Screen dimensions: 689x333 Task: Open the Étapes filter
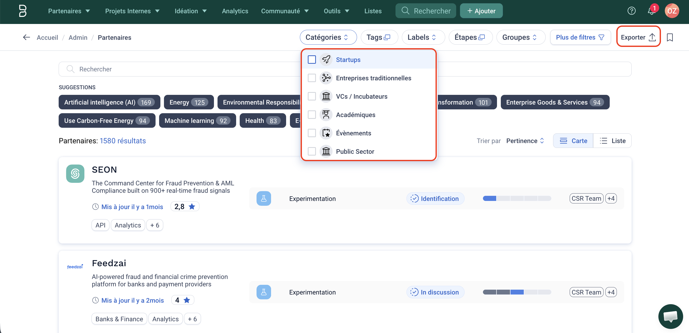pos(470,37)
